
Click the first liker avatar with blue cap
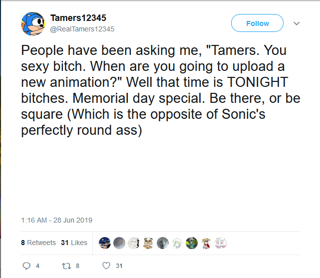105,243
